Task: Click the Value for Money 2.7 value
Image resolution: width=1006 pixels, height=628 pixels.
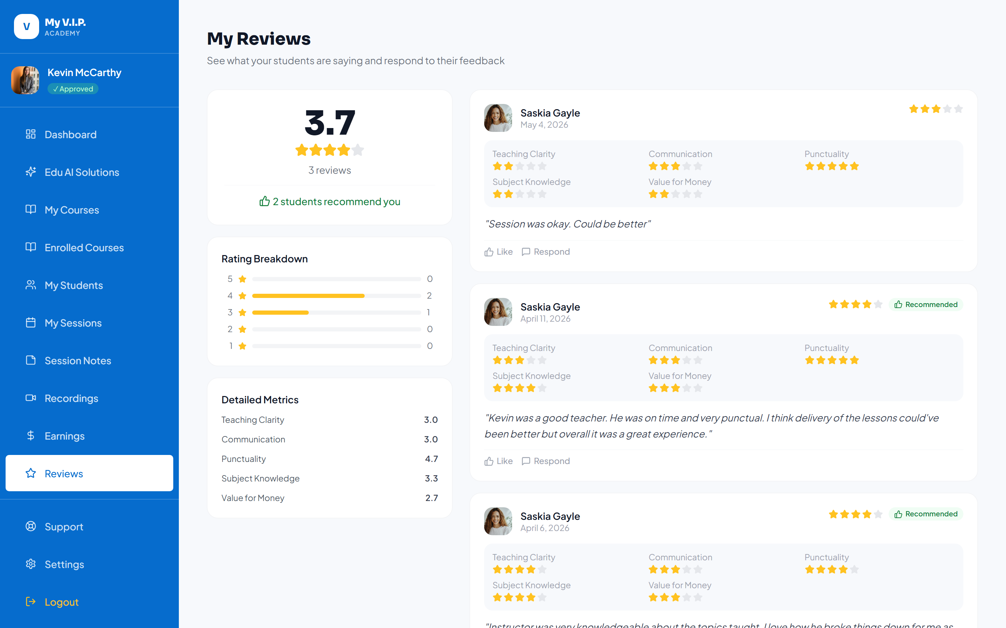Action: tap(431, 498)
